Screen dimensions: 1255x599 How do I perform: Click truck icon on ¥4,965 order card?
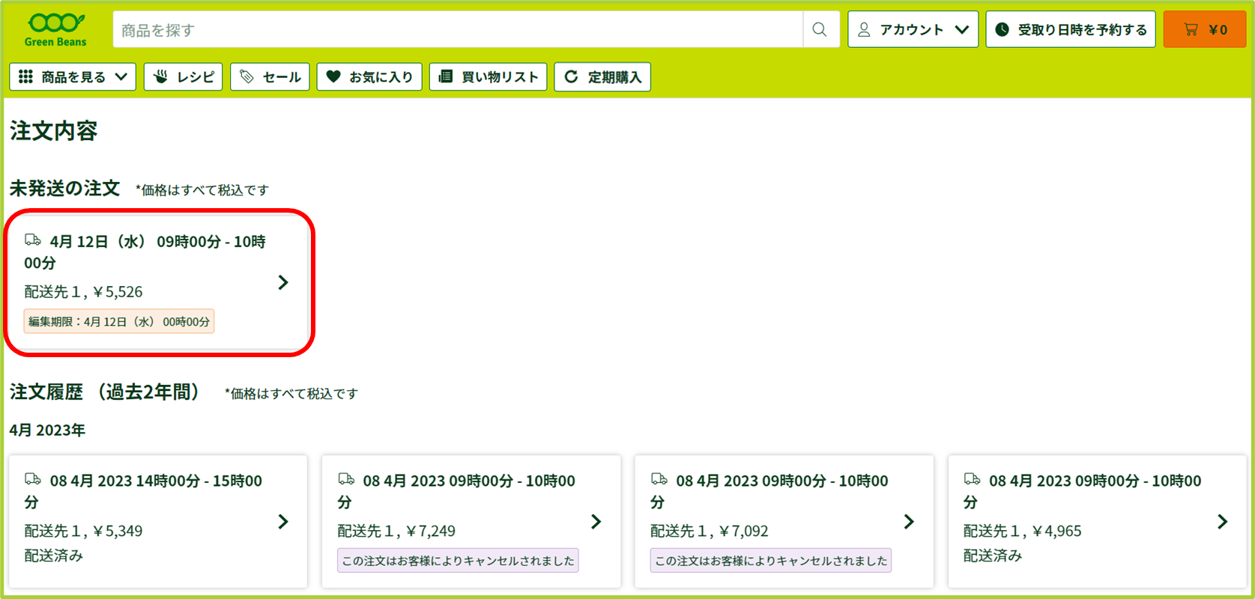pyautogui.click(x=973, y=479)
